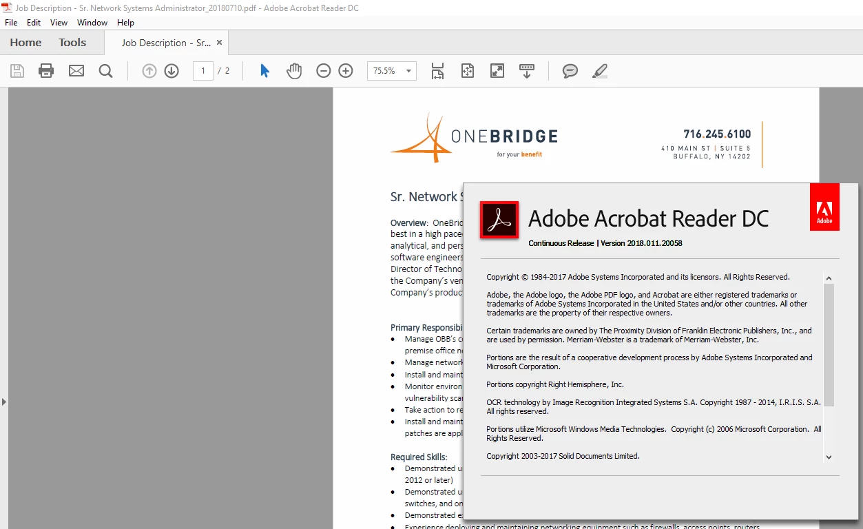The height and width of the screenshot is (529, 863).
Task: Open the Window menu
Action: 92,23
